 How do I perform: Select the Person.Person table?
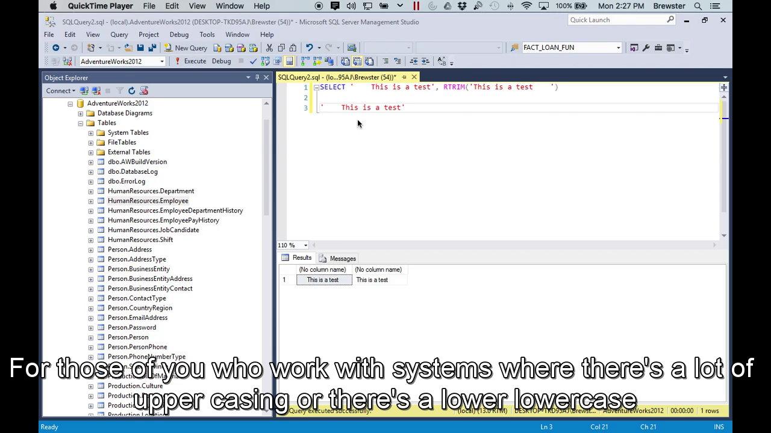128,337
